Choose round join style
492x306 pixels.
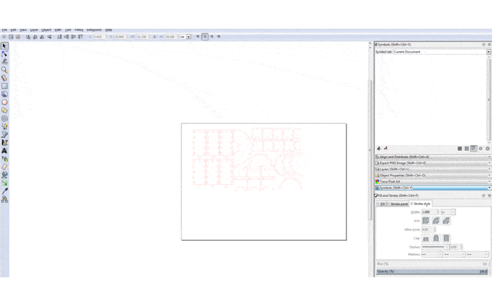436,221
